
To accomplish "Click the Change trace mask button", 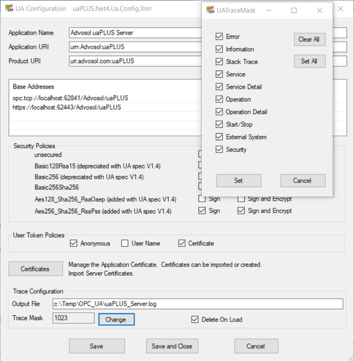I will click(x=116, y=319).
